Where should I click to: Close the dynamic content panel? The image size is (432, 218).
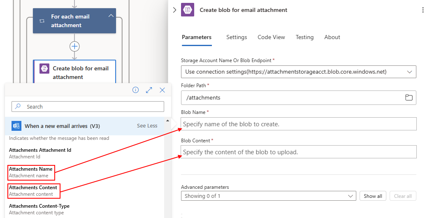[x=162, y=90]
